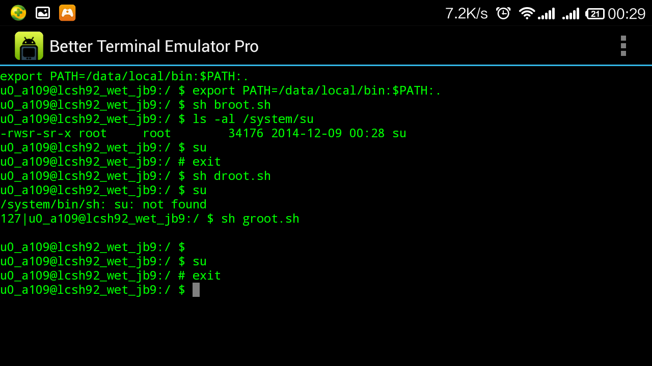Tap the Wi-Fi signal icon
The image size is (652, 366).
click(527, 13)
